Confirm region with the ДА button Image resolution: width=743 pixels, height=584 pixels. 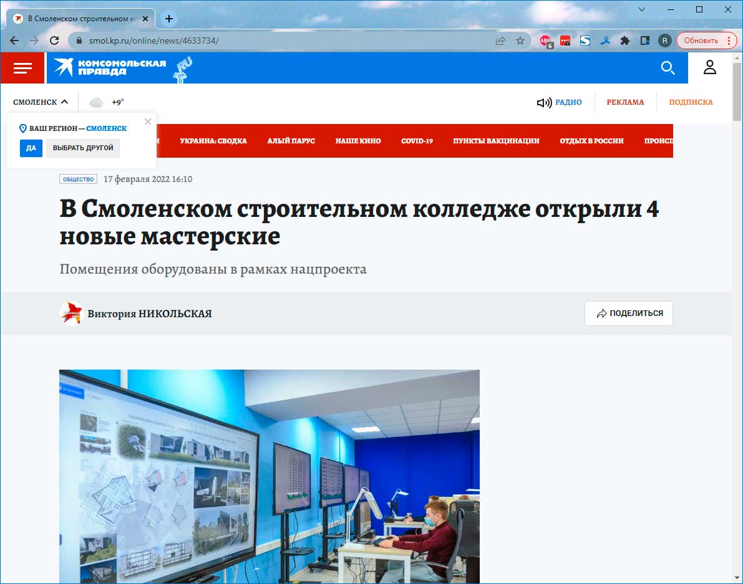31,148
